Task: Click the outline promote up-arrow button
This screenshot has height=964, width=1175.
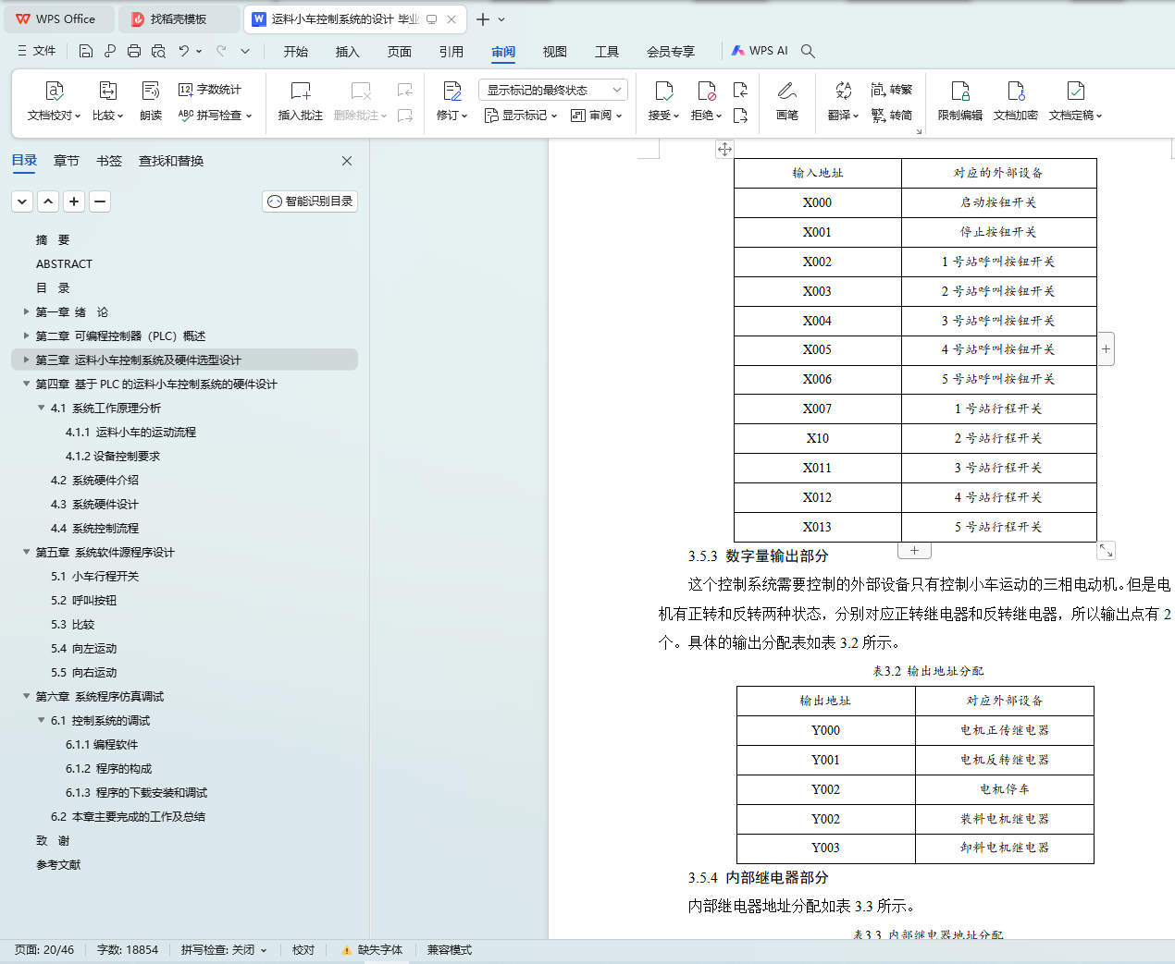Action: click(x=48, y=201)
